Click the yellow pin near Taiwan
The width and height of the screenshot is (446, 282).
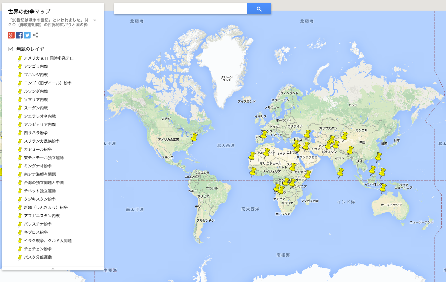[378, 156]
